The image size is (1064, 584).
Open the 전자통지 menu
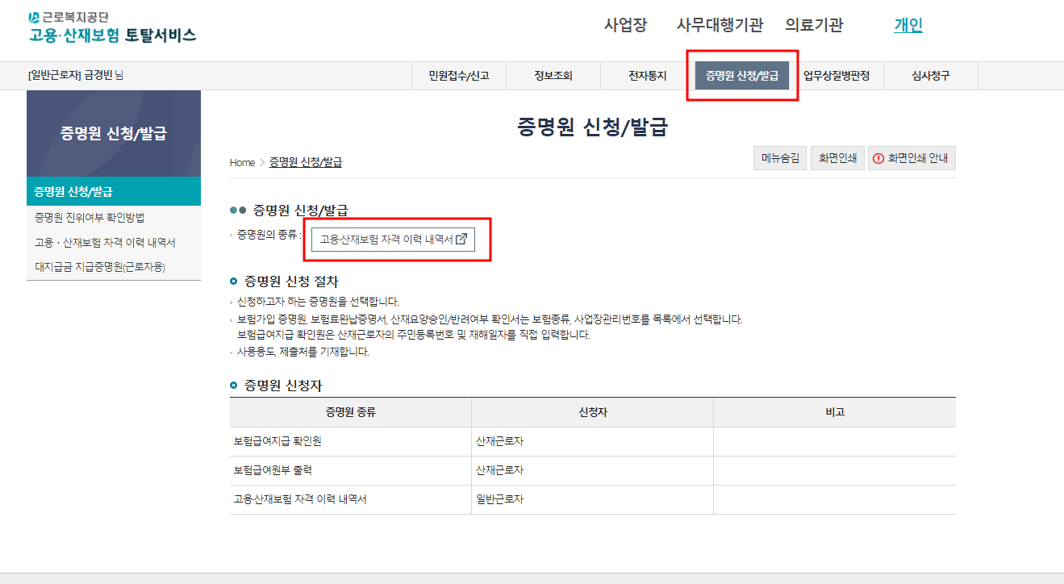coord(648,74)
